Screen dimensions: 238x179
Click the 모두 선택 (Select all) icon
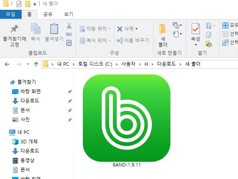[225, 25]
